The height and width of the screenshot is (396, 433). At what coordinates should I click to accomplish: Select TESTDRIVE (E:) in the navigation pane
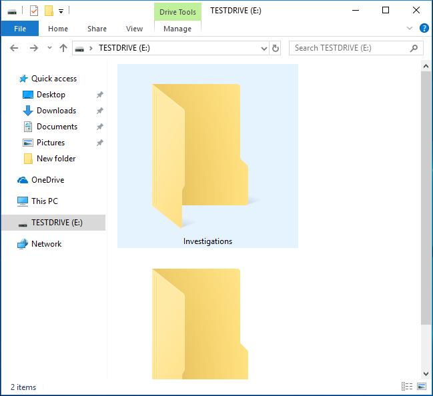53,223
